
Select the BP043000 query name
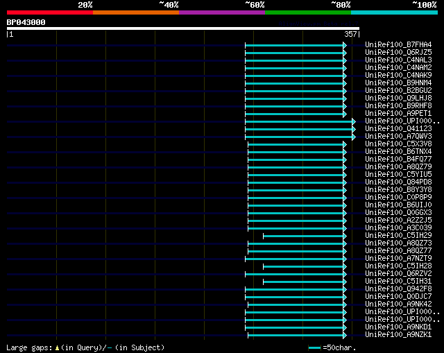pos(26,22)
